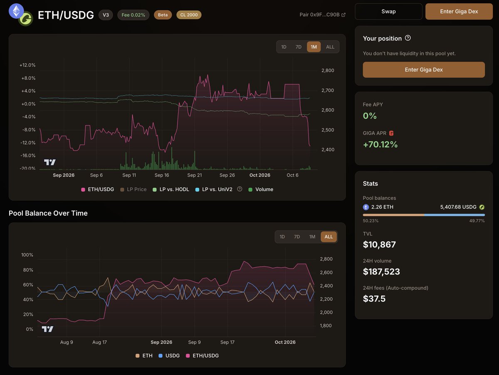The image size is (499, 375).
Task: Click the 5,407.68 USDG balance text
Action: 458,207
